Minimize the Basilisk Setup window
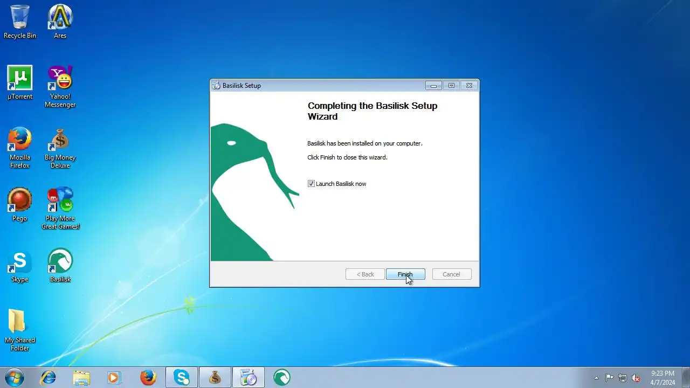 [433, 86]
